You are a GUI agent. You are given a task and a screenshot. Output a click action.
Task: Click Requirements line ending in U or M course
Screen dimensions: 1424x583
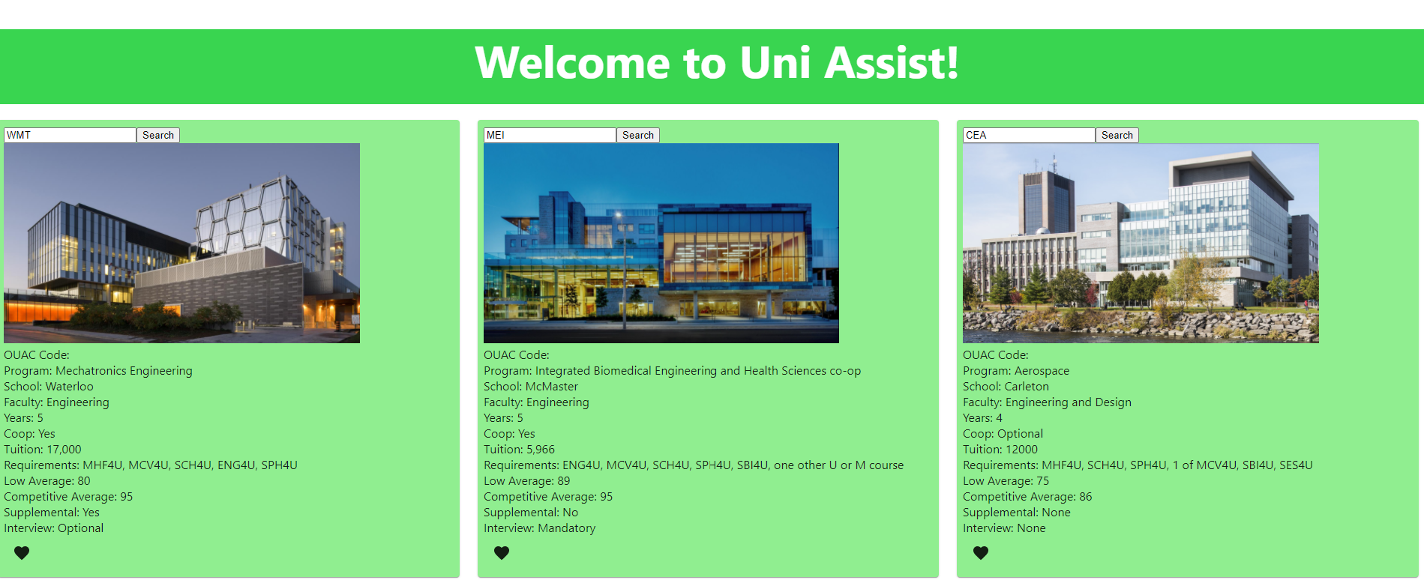[694, 465]
